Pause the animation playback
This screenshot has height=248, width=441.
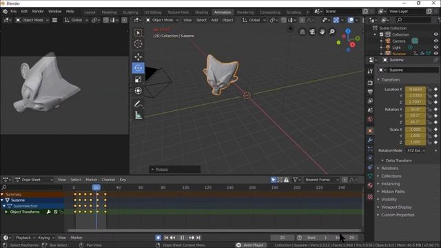(x=182, y=238)
